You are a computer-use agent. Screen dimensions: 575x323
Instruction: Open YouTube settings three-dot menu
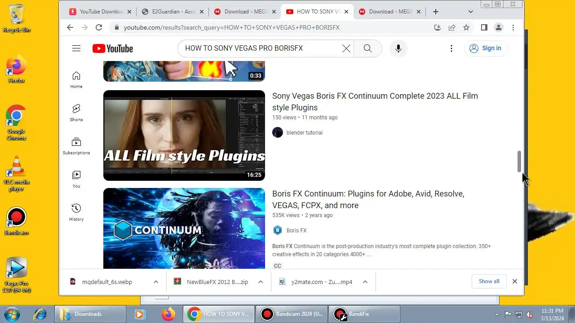[x=451, y=48]
